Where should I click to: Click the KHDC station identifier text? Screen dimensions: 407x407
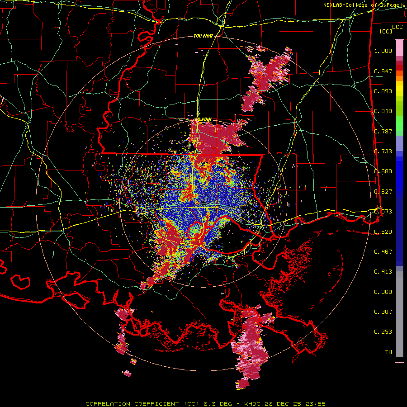(x=253, y=404)
